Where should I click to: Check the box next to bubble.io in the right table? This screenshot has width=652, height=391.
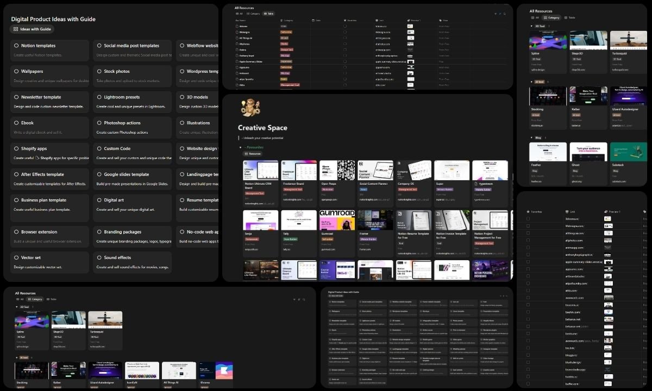528,376
